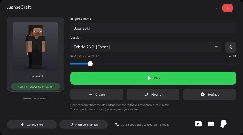
Task: Click the 'Your skin shows up in-game' badge
Action: (35, 87)
